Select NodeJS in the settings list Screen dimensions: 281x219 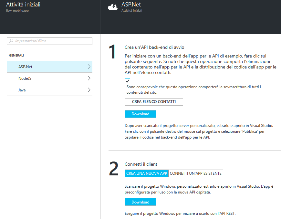point(49,78)
